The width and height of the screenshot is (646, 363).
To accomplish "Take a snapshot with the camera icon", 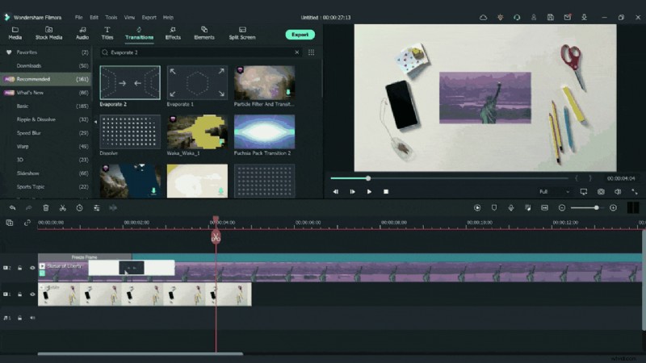I will tap(601, 192).
